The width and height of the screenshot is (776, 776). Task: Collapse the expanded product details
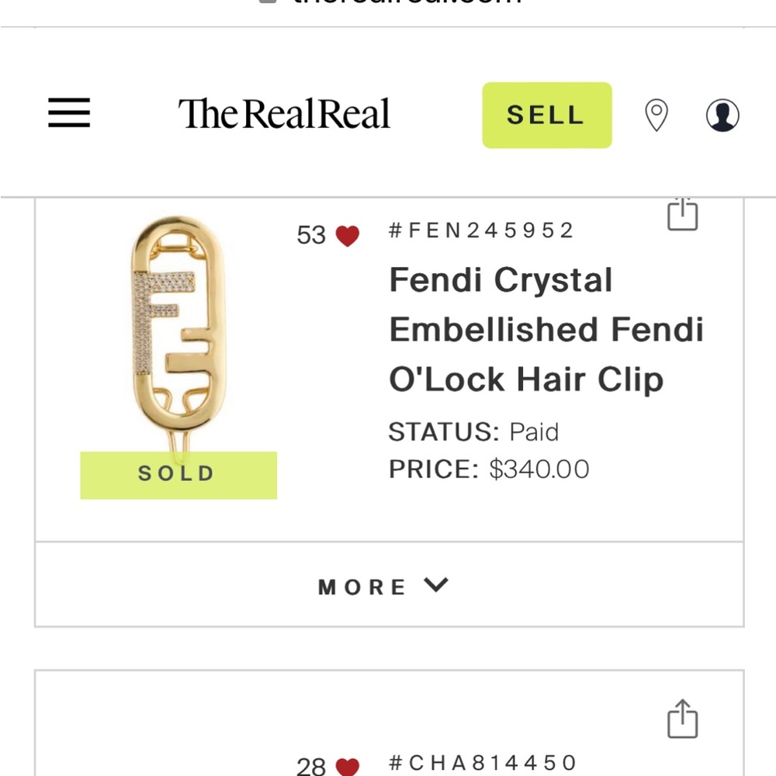click(x=383, y=587)
